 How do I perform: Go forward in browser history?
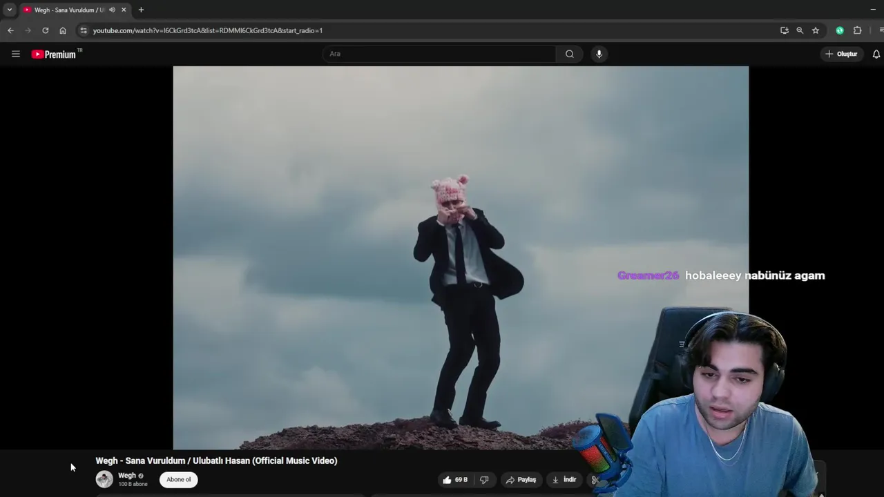(28, 30)
